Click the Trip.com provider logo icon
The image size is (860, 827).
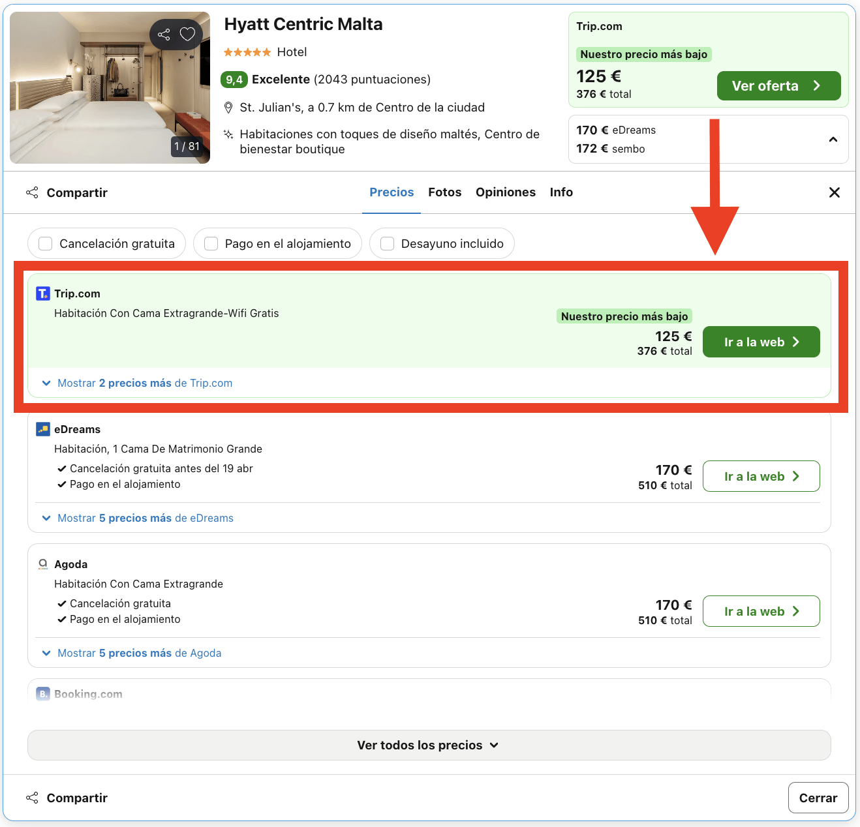(42, 293)
